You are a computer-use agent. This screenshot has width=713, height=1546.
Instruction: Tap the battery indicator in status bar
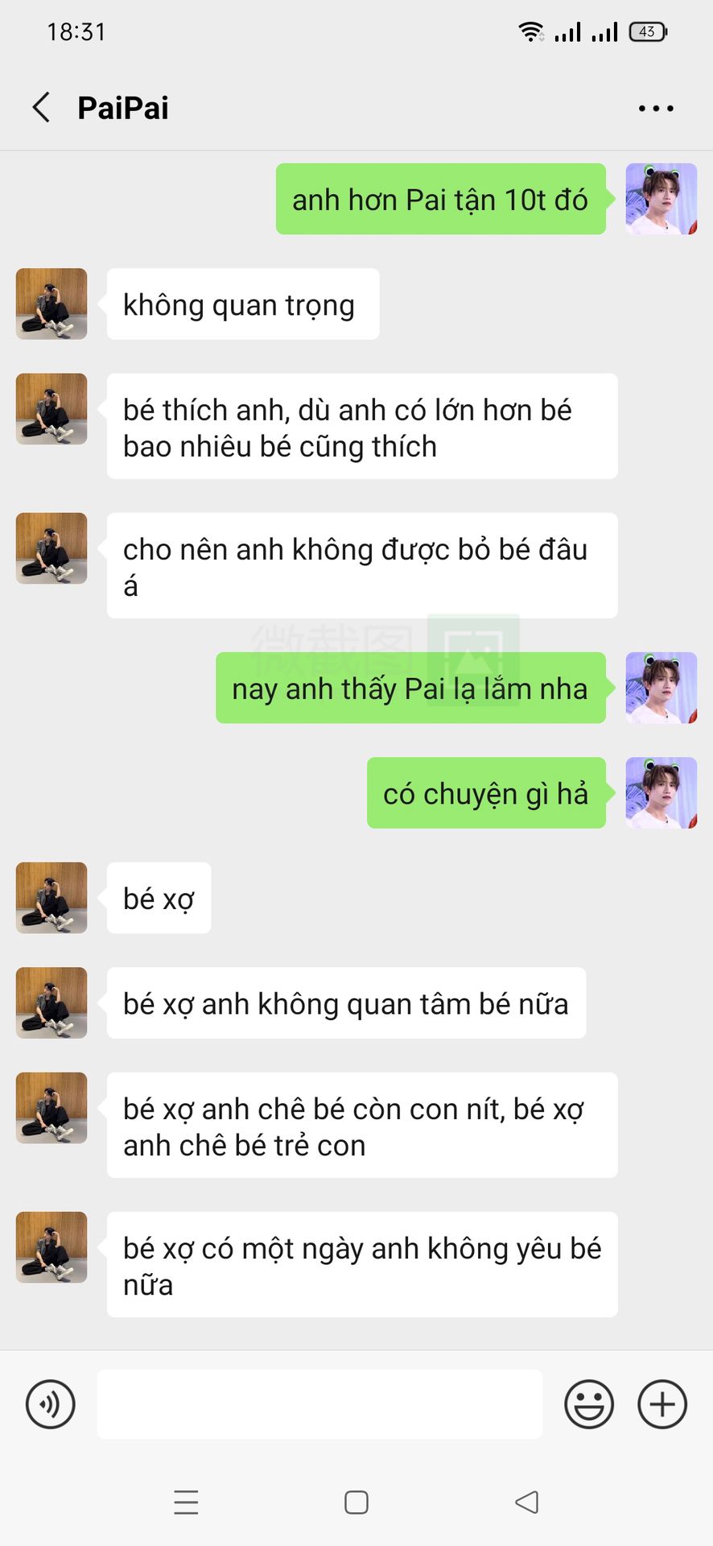pyautogui.click(x=648, y=31)
